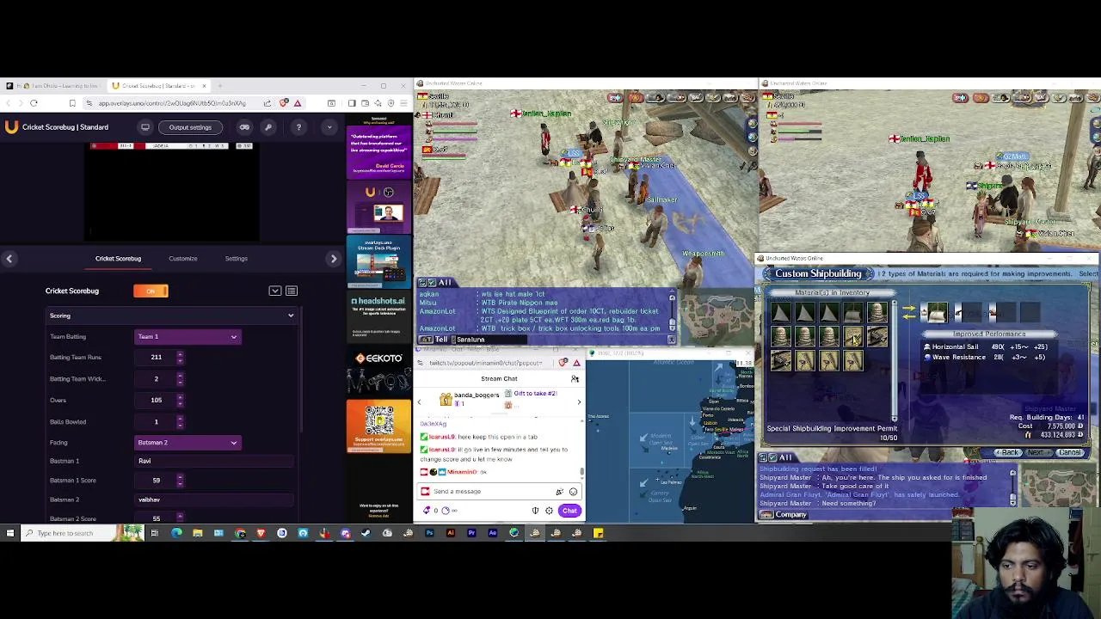
Task: Click Cancel in Custom Shipbuilding
Action: [x=1069, y=453]
